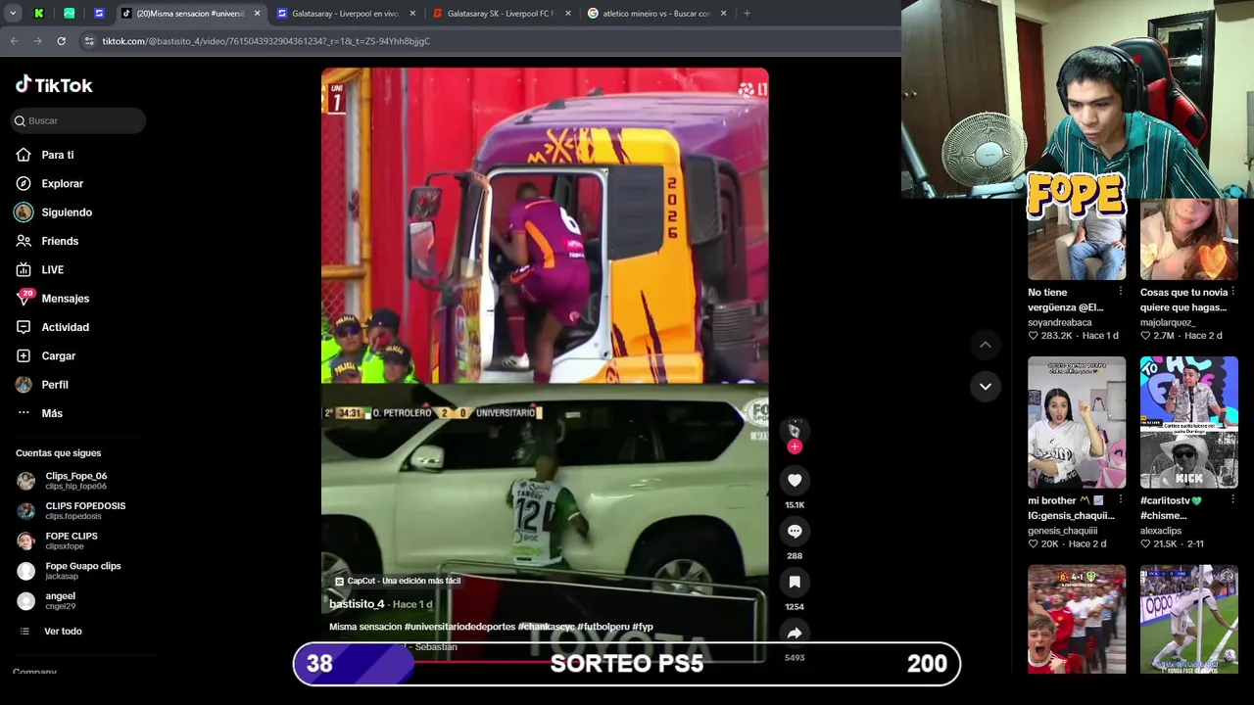Viewport: 1254px width, 705px height.
Task: Open the corner kick video thumbnail
Action: (1189, 619)
